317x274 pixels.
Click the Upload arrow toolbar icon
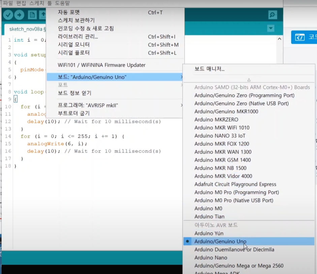pyautogui.click(x=20, y=15)
